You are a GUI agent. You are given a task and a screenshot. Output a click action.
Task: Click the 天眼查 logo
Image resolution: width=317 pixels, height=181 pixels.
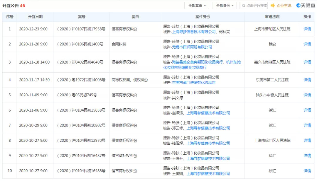pyautogui.click(x=306, y=6)
